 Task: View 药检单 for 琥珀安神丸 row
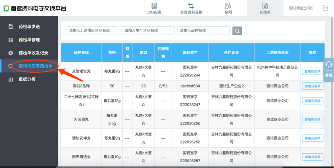(312, 138)
